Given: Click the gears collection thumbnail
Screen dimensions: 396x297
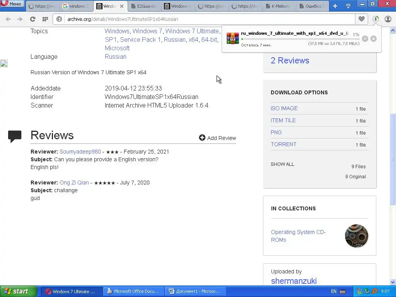Looking at the screenshot, I should click(x=356, y=236).
